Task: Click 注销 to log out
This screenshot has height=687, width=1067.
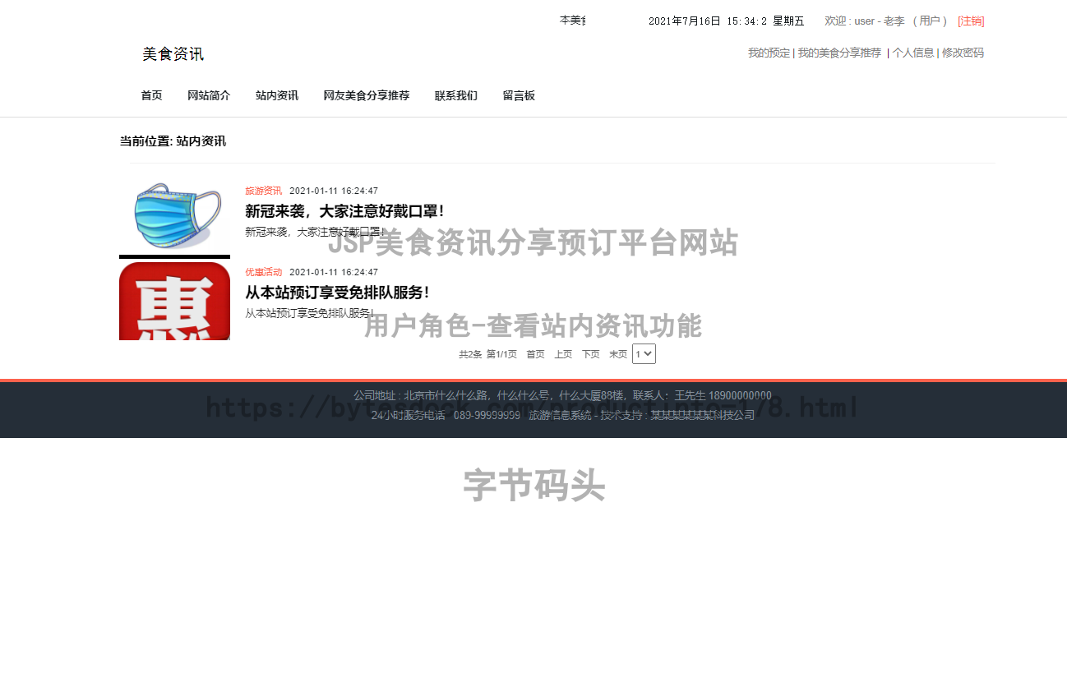Action: (x=970, y=21)
